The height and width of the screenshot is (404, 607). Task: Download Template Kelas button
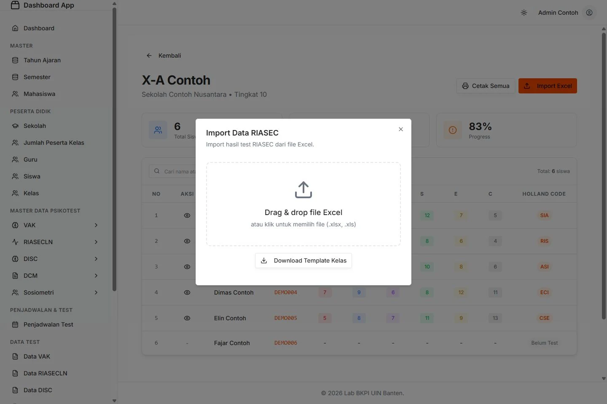pos(303,260)
